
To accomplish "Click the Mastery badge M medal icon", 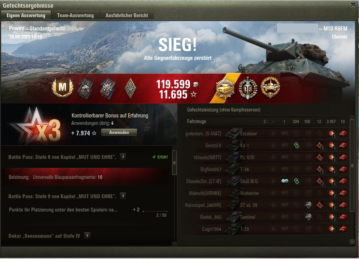I will click(62, 88).
